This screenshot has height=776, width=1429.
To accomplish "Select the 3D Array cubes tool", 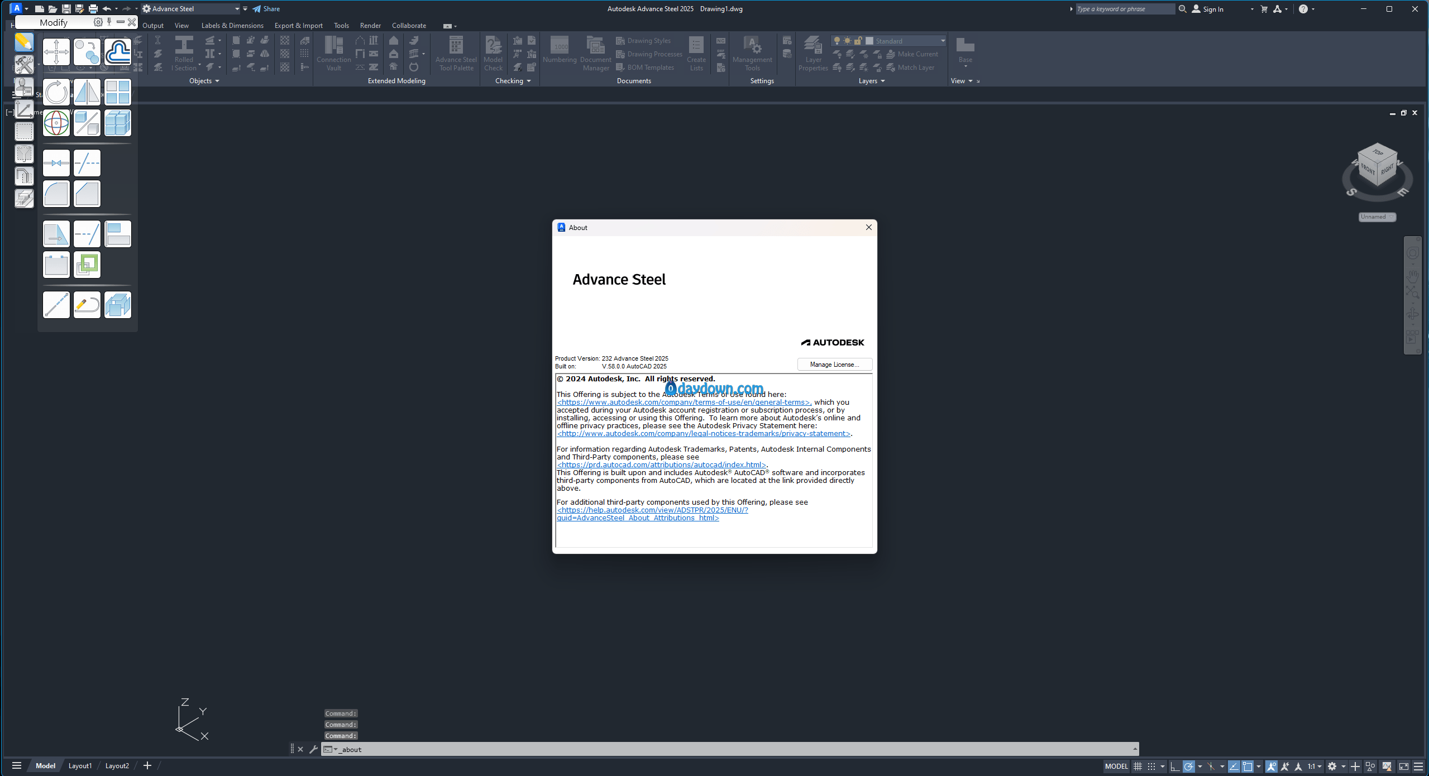I will [x=118, y=123].
